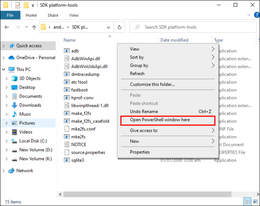Switch to large thumbnails view icon
Image resolution: width=260 pixels, height=206 pixels.
tap(255, 202)
